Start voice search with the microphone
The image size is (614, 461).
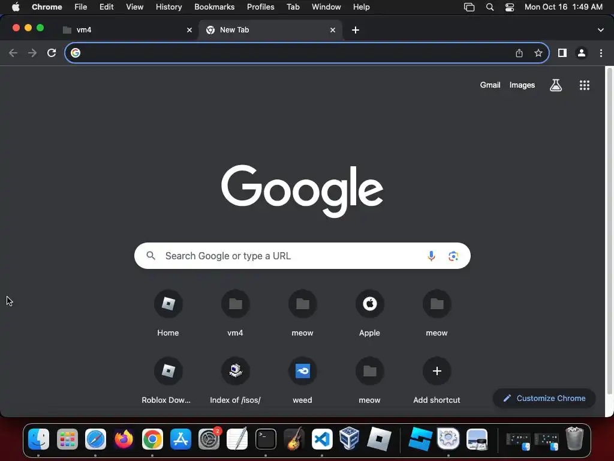[x=431, y=256]
